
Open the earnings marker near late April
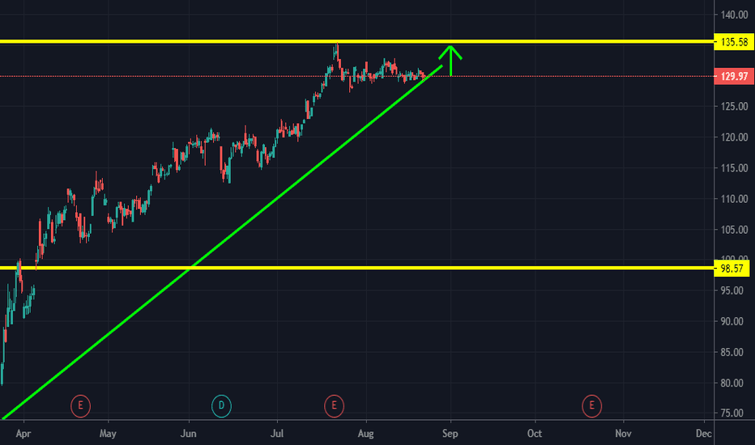[x=80, y=405]
